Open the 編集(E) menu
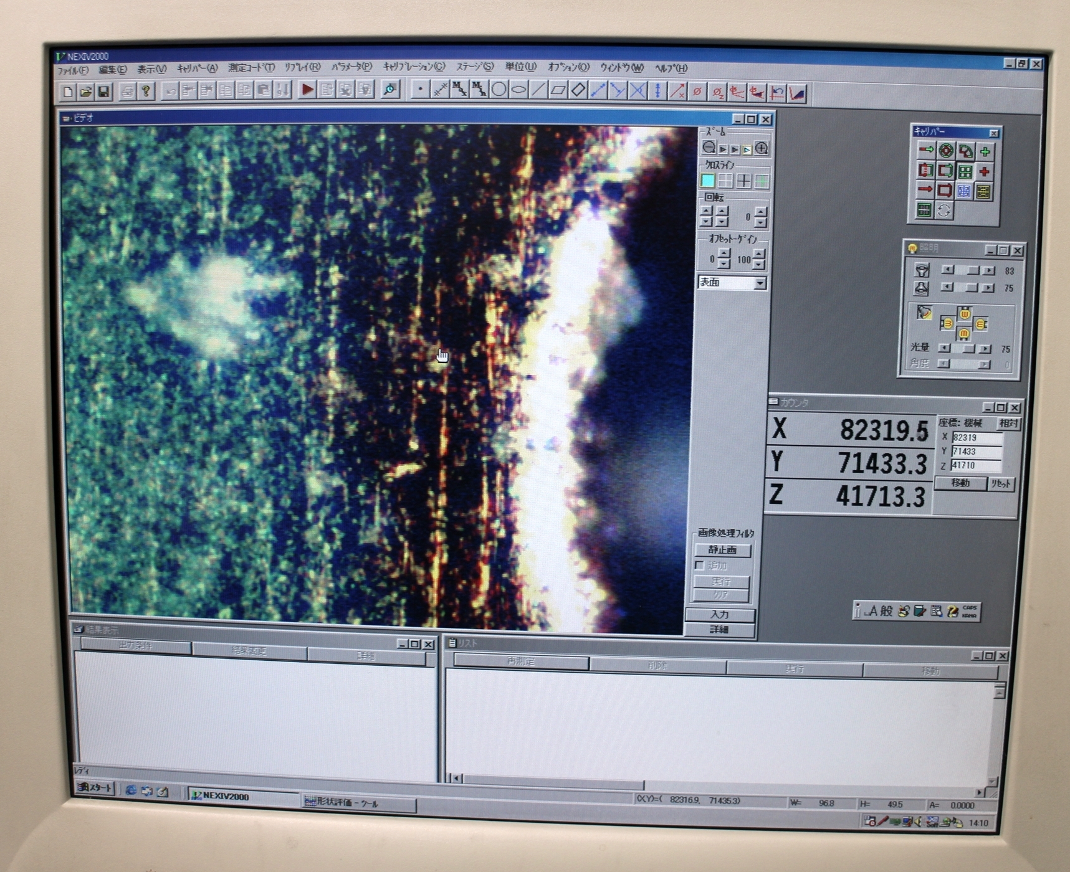This screenshot has width=1070, height=872. click(113, 70)
